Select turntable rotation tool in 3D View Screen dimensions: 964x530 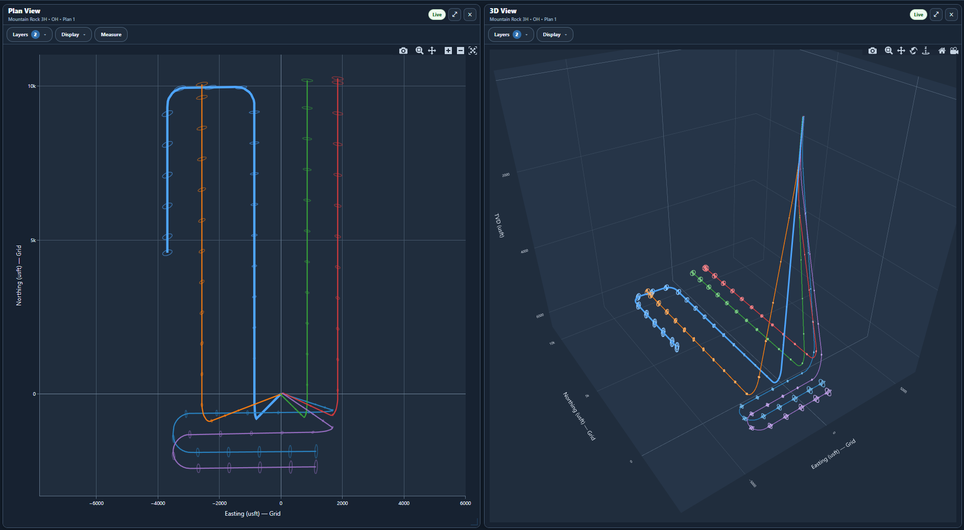tap(926, 51)
